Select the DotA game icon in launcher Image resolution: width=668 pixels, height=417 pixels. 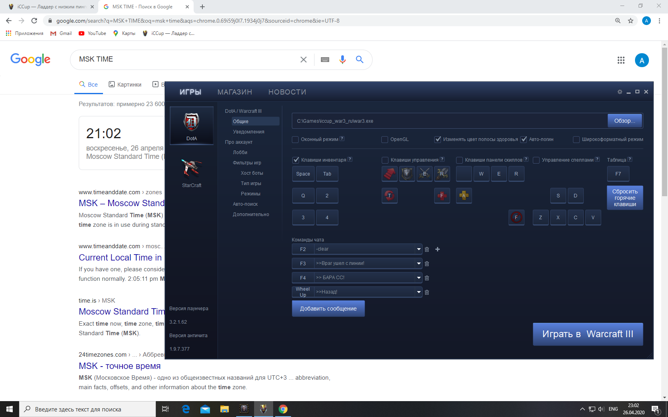point(192,125)
